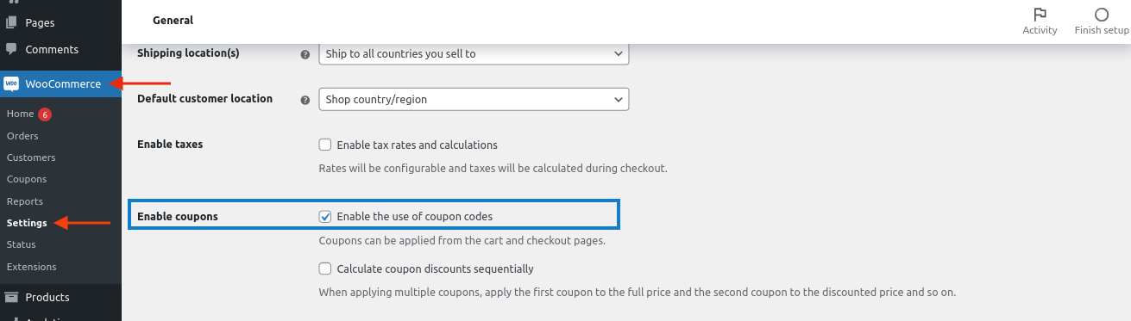Open the Shipping location(s) dropdown
Image resolution: width=1131 pixels, height=321 pixels.
474,53
